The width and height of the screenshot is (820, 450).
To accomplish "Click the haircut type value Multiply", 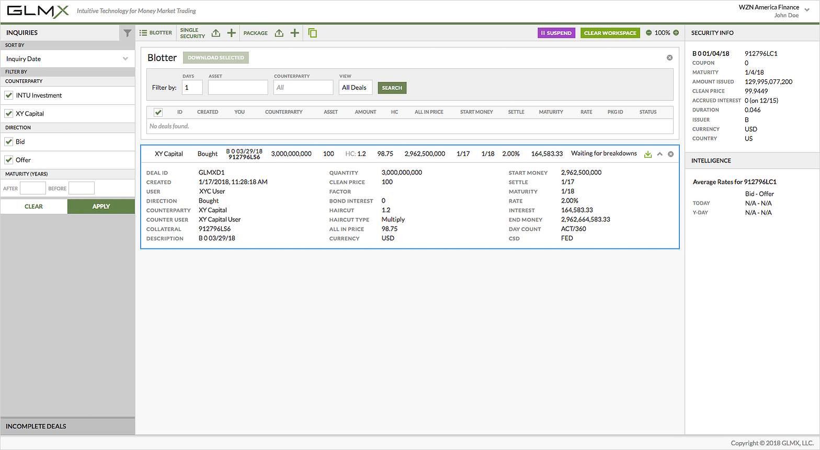I will click(x=393, y=220).
